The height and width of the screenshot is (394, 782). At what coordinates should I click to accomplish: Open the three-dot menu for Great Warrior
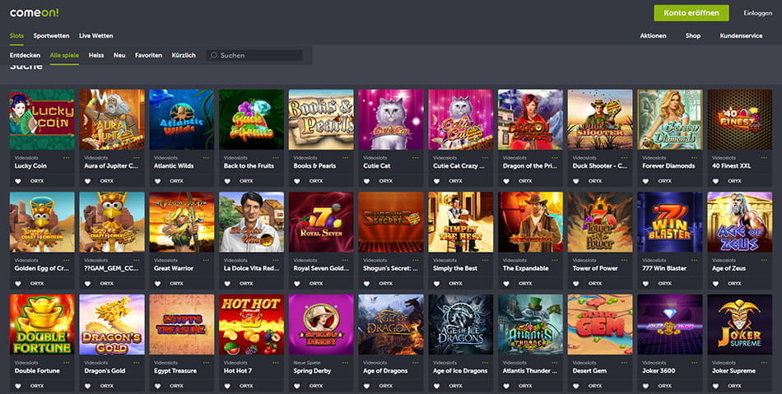click(206, 261)
